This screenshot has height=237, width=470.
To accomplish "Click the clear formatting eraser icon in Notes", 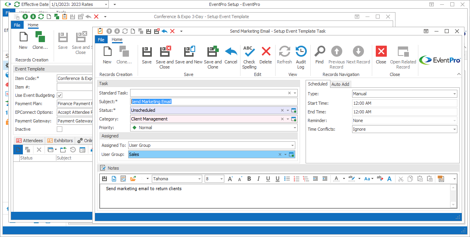I will pyautogui.click(x=380, y=179).
